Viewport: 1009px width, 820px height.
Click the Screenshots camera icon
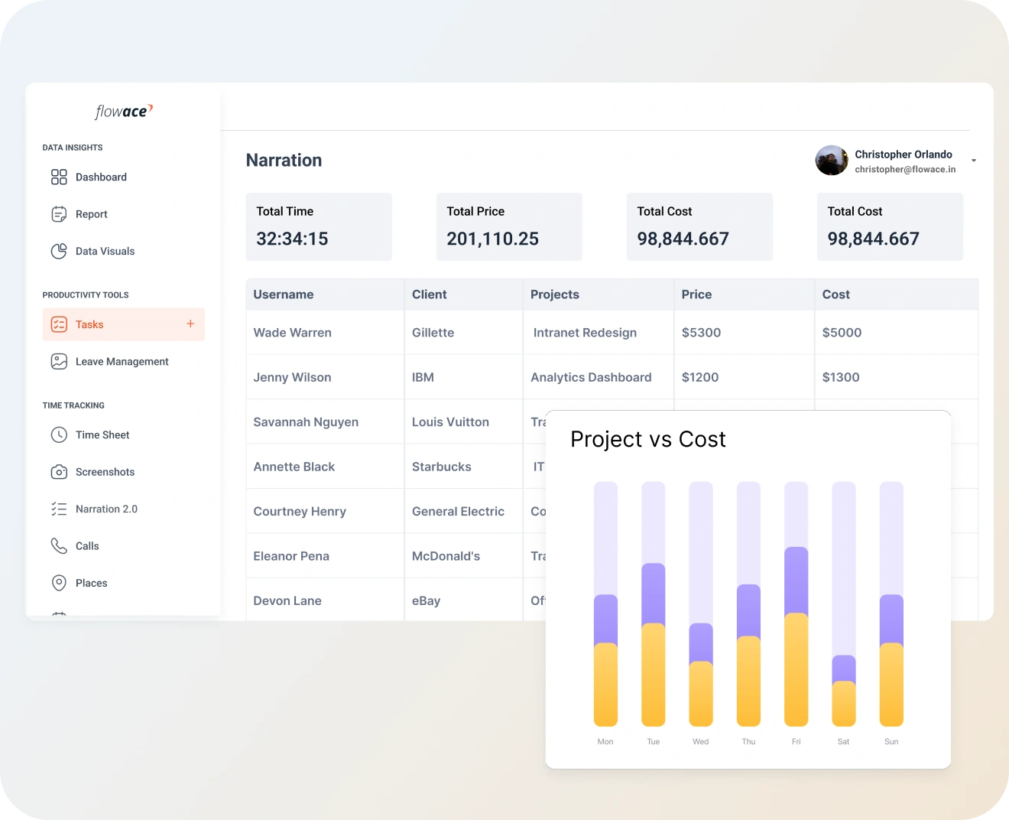click(x=59, y=472)
